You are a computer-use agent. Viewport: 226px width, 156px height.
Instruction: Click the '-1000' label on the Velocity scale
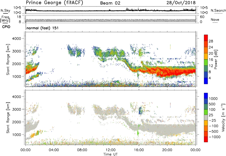tap(214, 137)
